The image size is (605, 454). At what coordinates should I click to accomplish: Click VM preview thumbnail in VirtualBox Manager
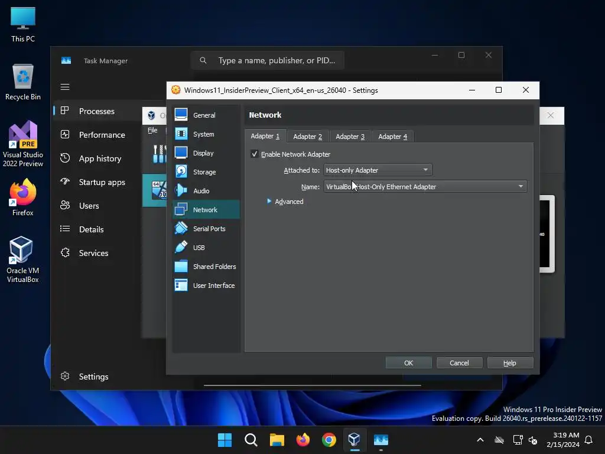tap(547, 234)
